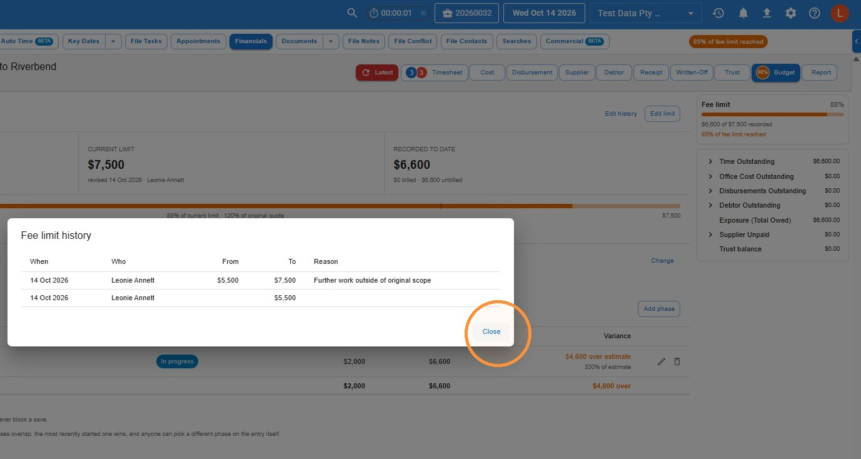Image resolution: width=861 pixels, height=459 pixels.
Task: Open the Documents dropdown arrow
Action: coord(331,41)
